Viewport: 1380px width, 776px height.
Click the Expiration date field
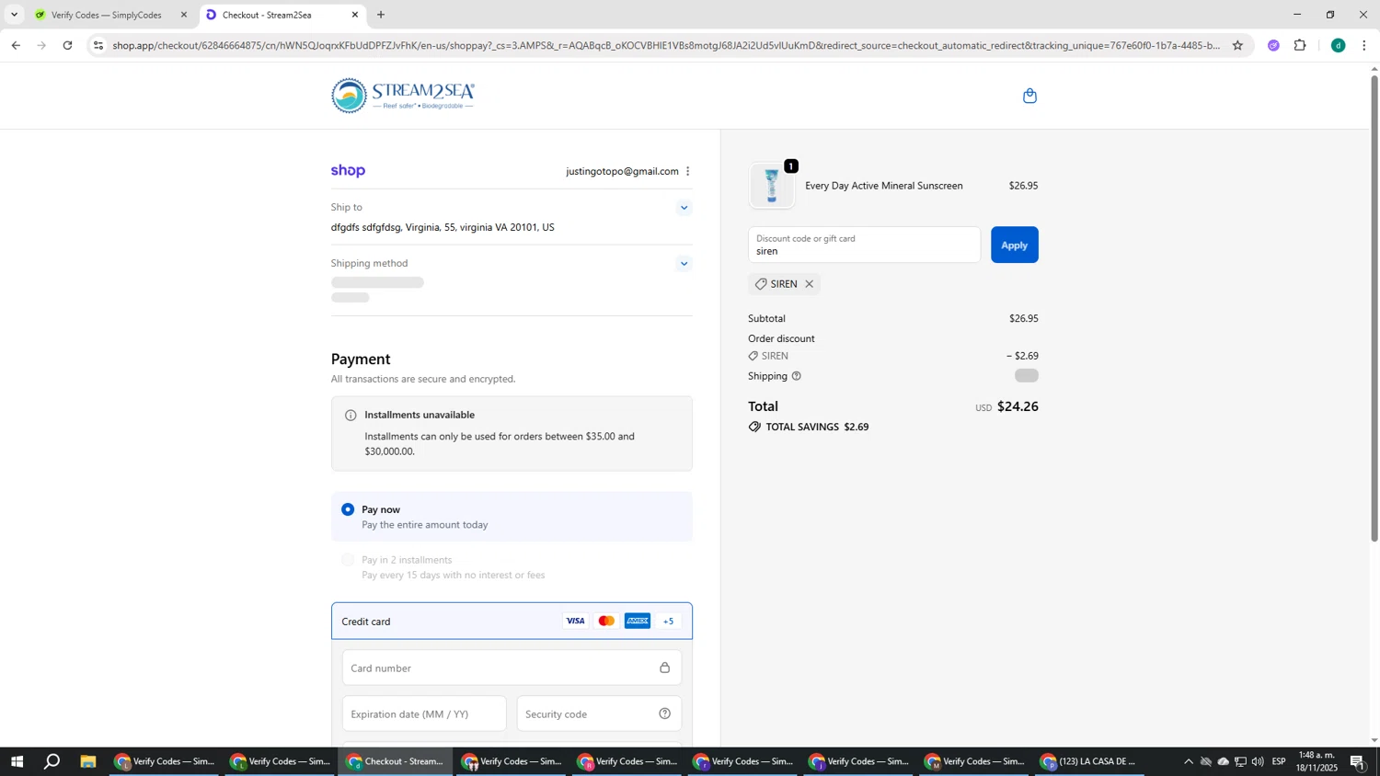424,713
